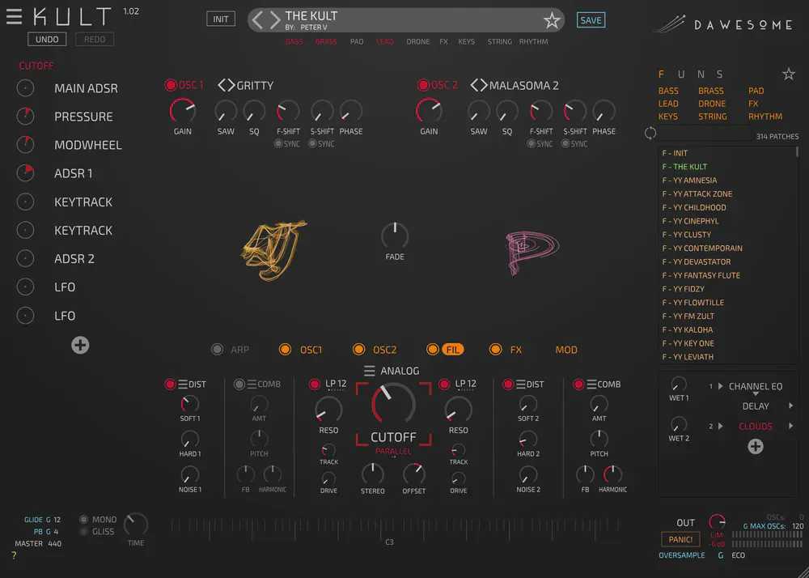This screenshot has width=809, height=578.
Task: Switch OSC 2 MALASOMA 2 waveform selector
Action: point(479,85)
